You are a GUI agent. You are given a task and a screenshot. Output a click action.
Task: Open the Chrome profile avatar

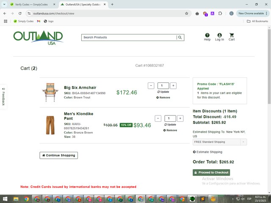[x=231, y=13]
